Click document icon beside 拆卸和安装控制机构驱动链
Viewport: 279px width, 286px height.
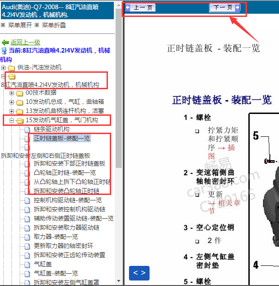point(27,210)
